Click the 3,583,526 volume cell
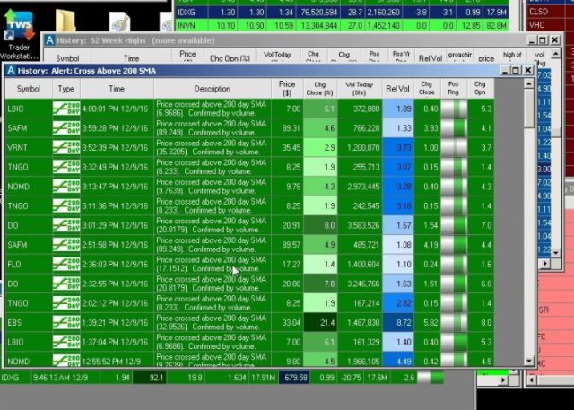The height and width of the screenshot is (410, 574). (360, 225)
